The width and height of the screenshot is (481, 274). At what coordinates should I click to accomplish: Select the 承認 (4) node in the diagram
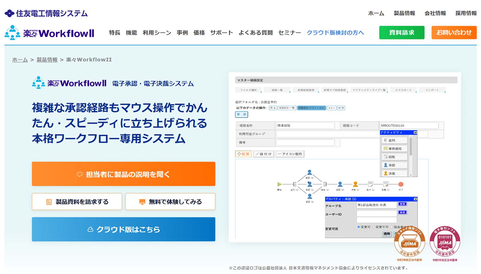tap(340, 184)
